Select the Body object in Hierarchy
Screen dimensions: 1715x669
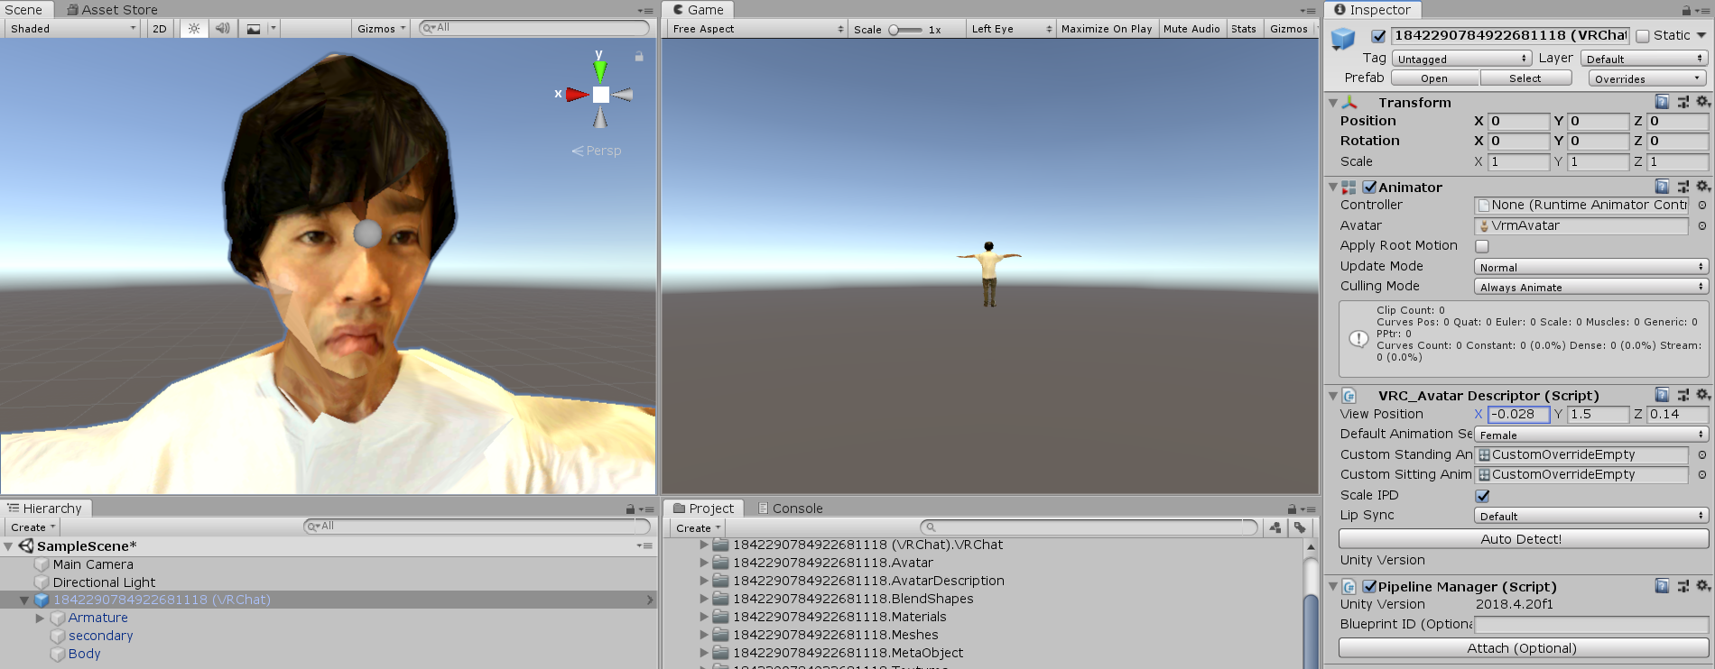coord(85,655)
